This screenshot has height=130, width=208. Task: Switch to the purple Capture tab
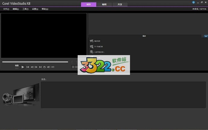(x=89, y=5)
